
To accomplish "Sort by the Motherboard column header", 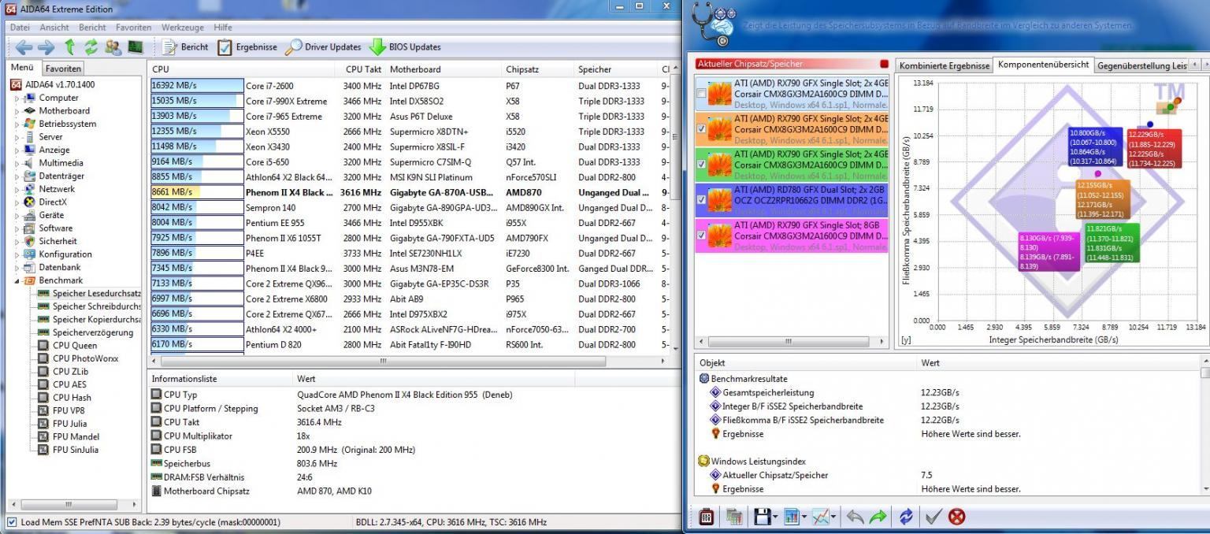I will (444, 69).
